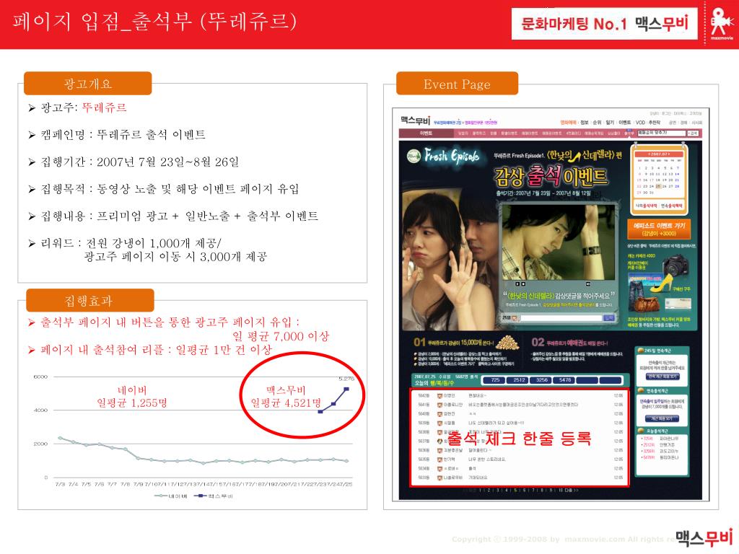Screen dimensions: 739x554
Task: Go to page 5 of comment list
Action: coord(515,491)
